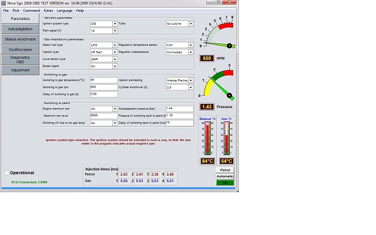Click the Operational status indicator circle
This screenshot has width=376, height=235.
click(x=7, y=173)
